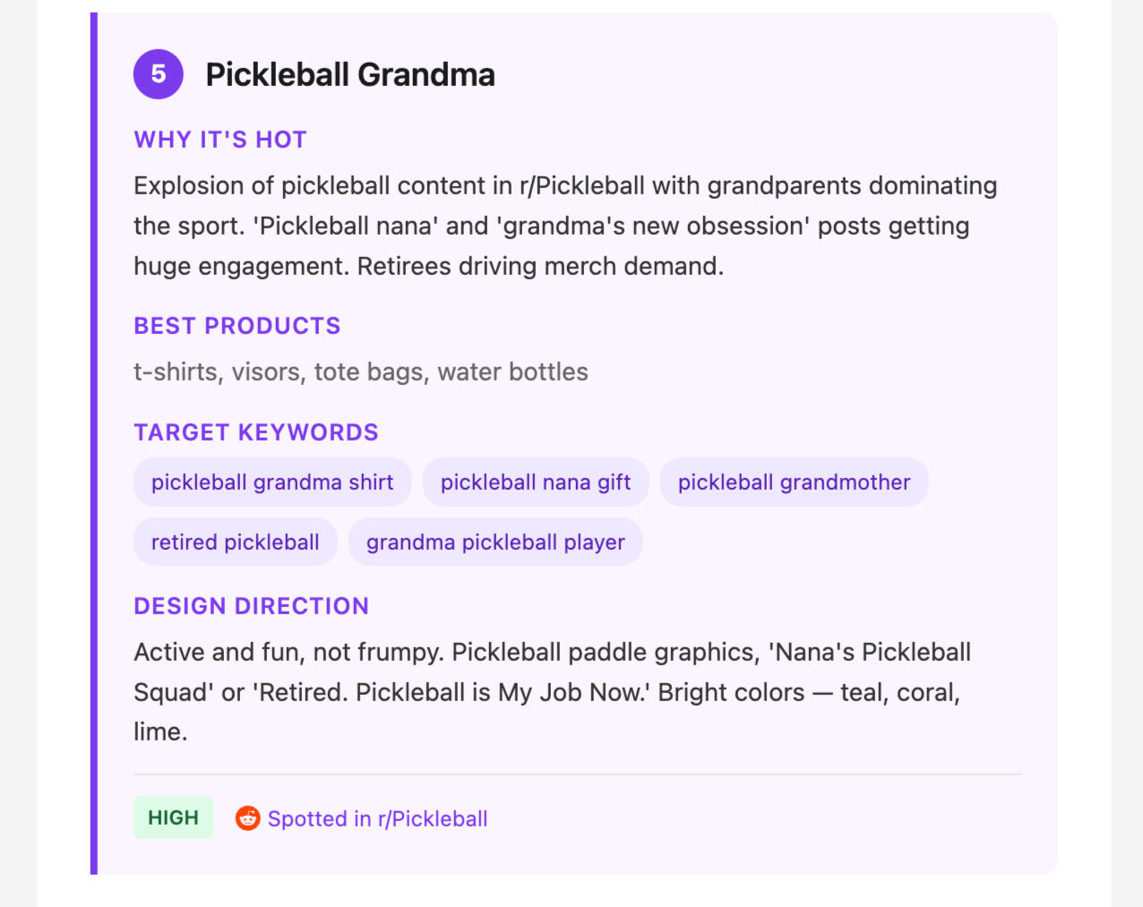
Task: Click the DESIGN DIRECTION heading
Action: pos(252,606)
